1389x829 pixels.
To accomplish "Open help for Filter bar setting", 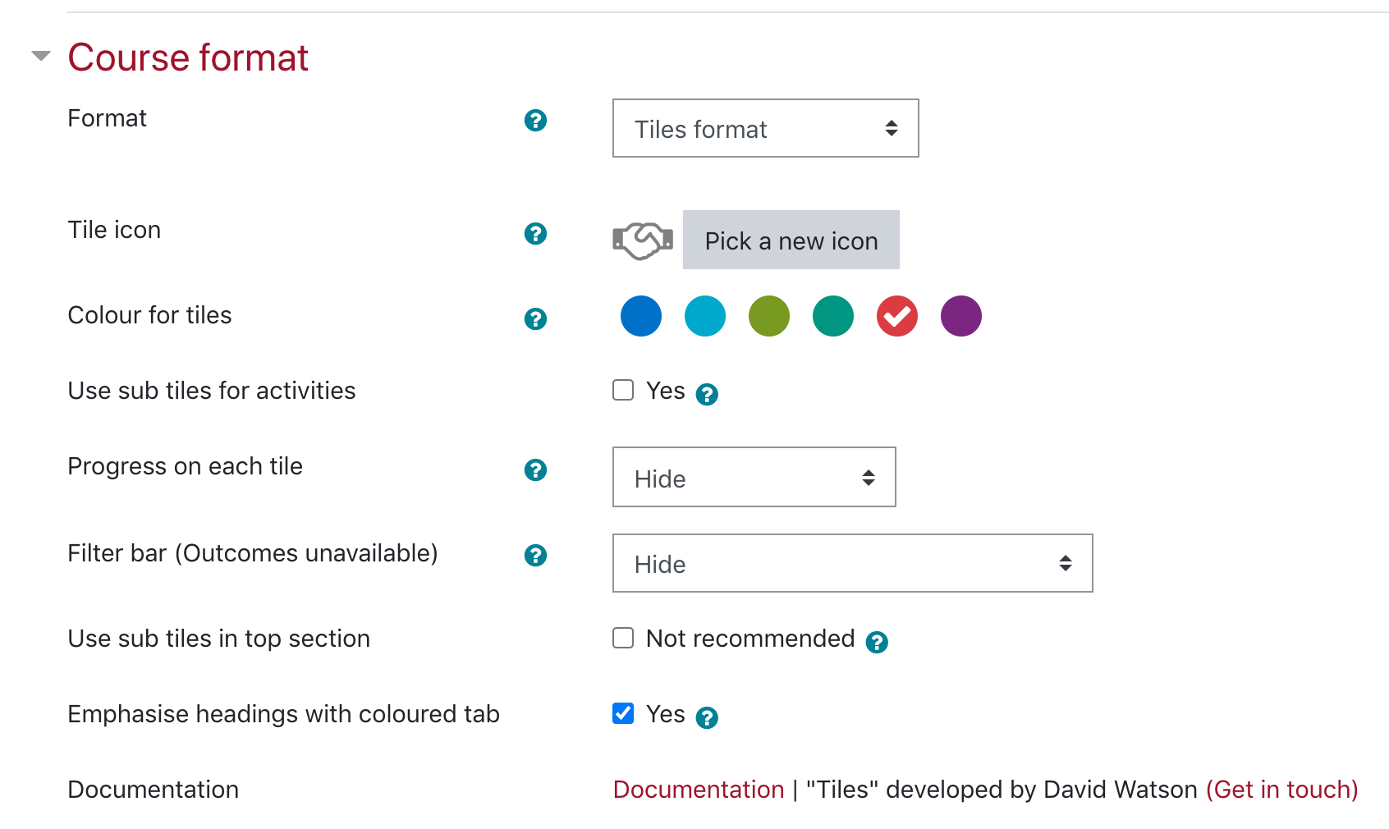I will click(535, 556).
